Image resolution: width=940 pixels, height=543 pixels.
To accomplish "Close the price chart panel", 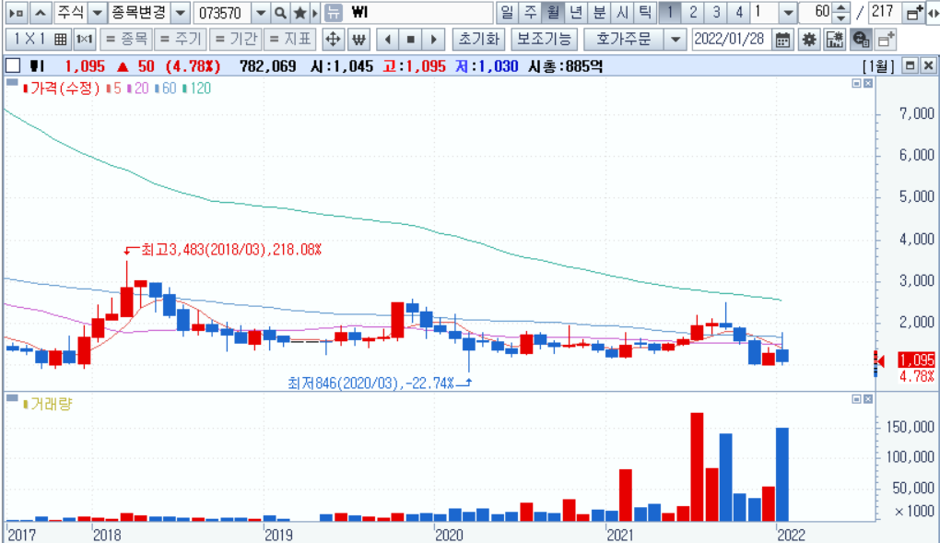I will click(867, 83).
